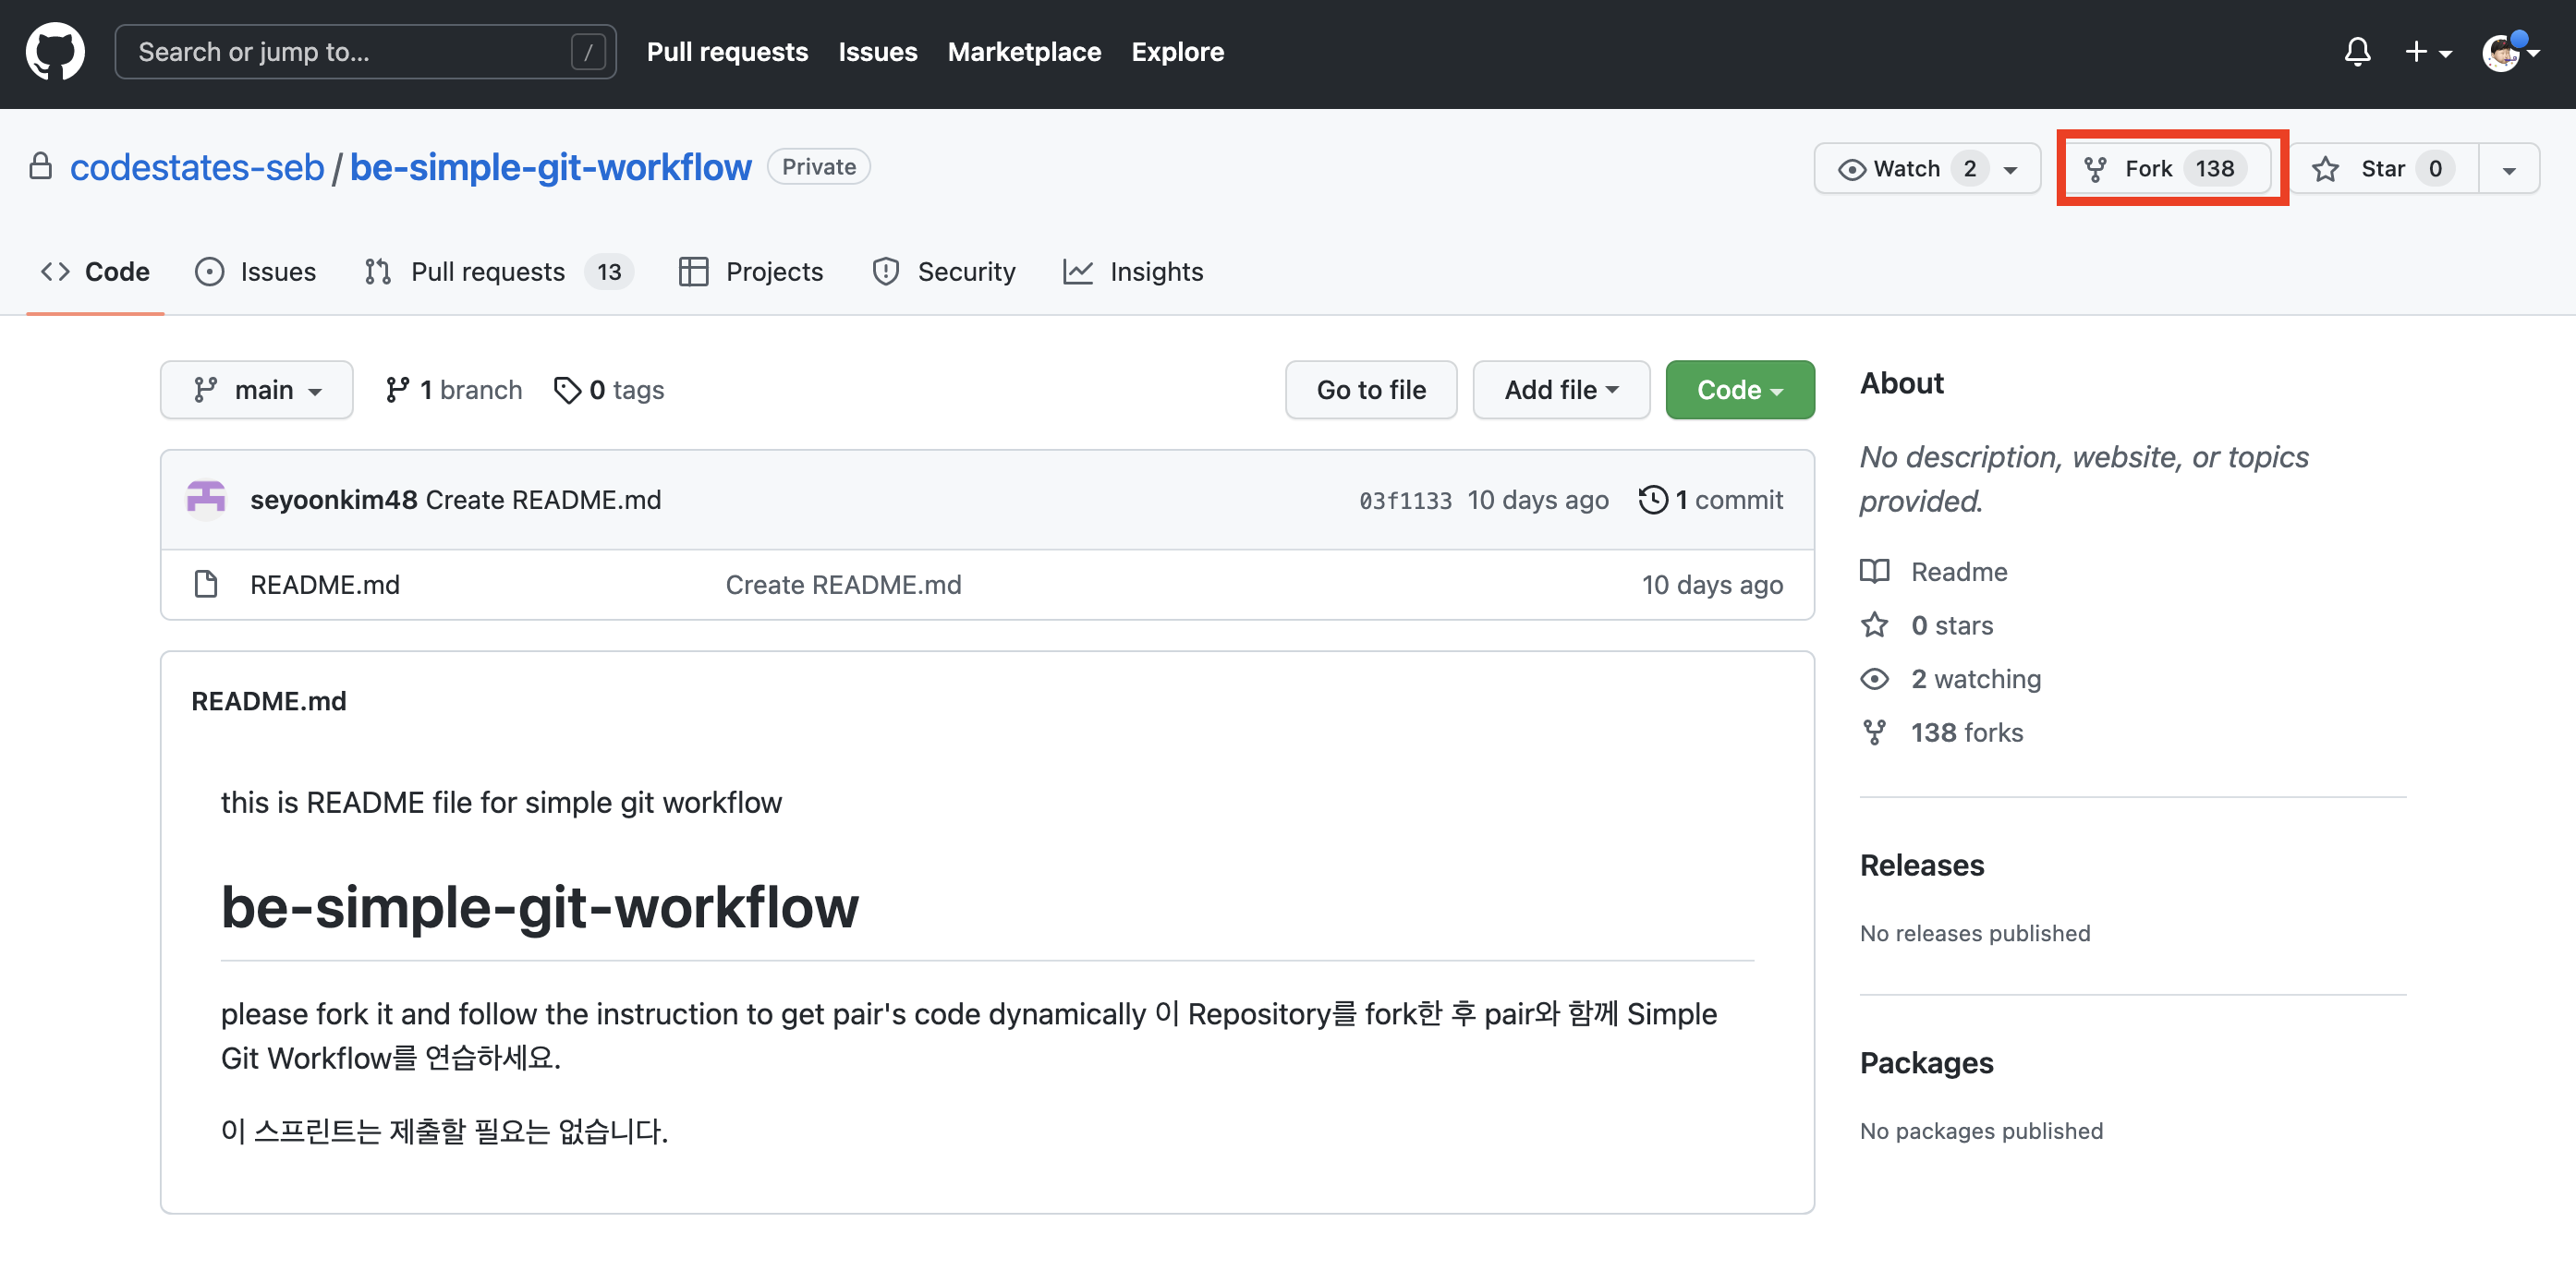The width and height of the screenshot is (2576, 1271).
Task: Click the Private visibility badge
Action: (818, 167)
